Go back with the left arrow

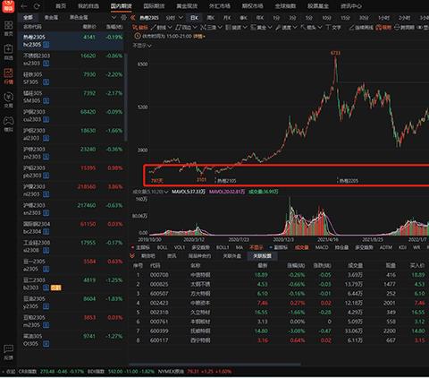click(x=24, y=6)
